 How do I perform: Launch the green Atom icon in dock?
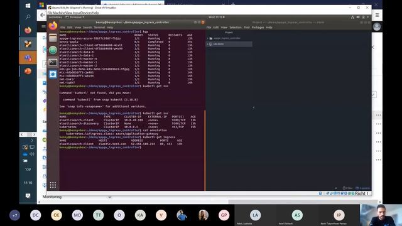point(53,50)
